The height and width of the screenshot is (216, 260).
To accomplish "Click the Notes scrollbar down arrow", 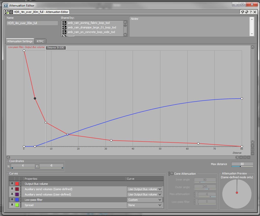I will [252, 34].
